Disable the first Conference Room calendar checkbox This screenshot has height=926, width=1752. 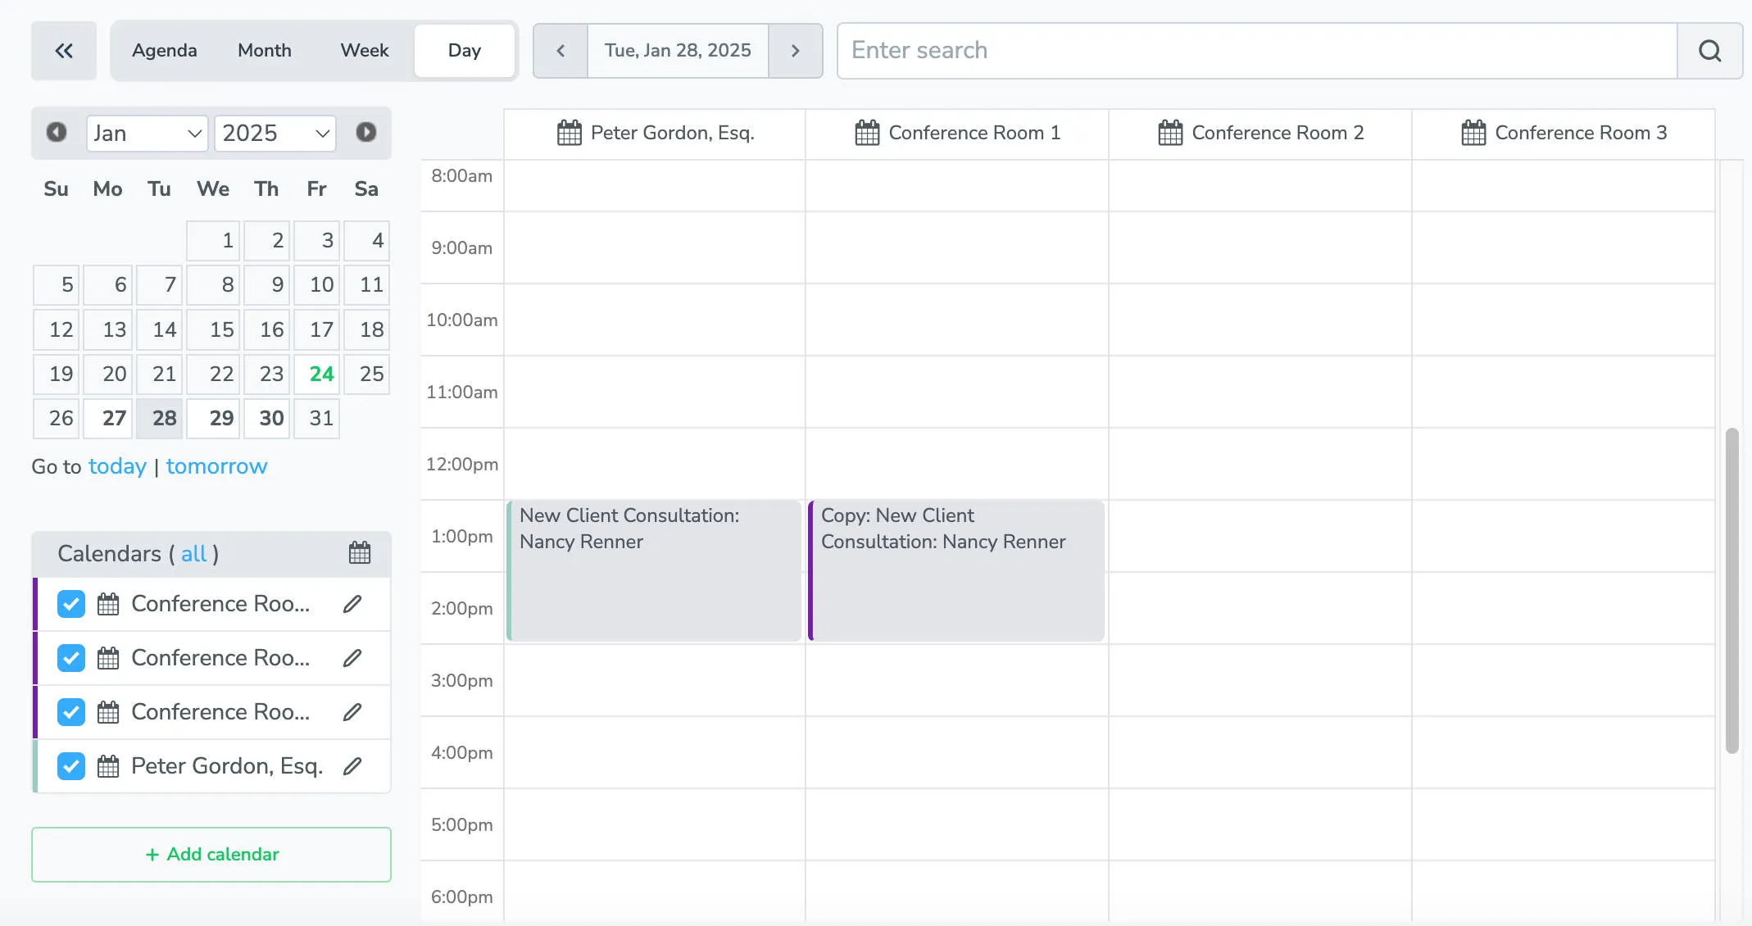(70, 604)
